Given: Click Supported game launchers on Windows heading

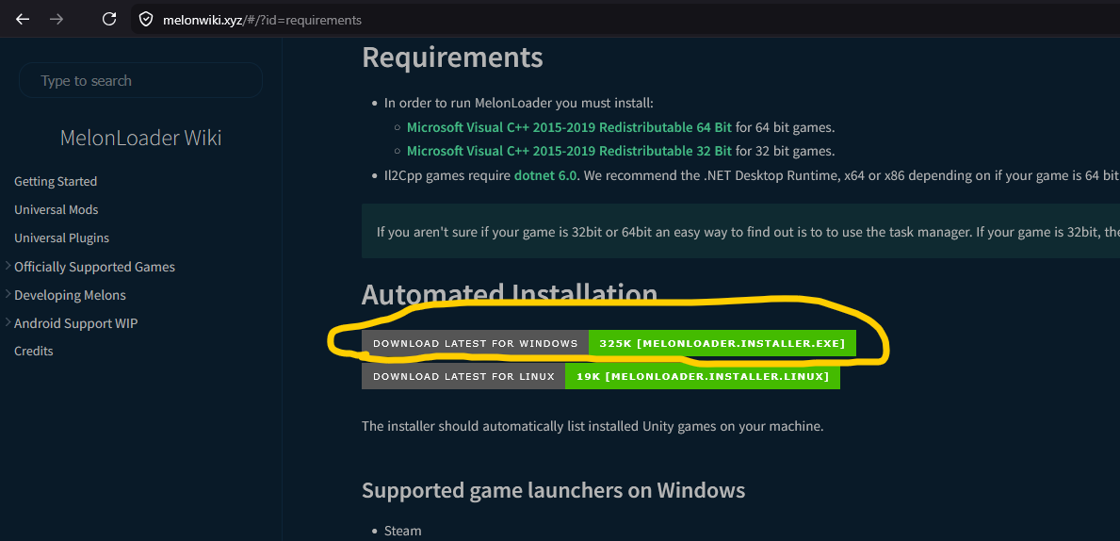Looking at the screenshot, I should (554, 490).
